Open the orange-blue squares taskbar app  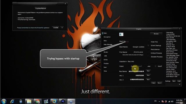(54, 101)
